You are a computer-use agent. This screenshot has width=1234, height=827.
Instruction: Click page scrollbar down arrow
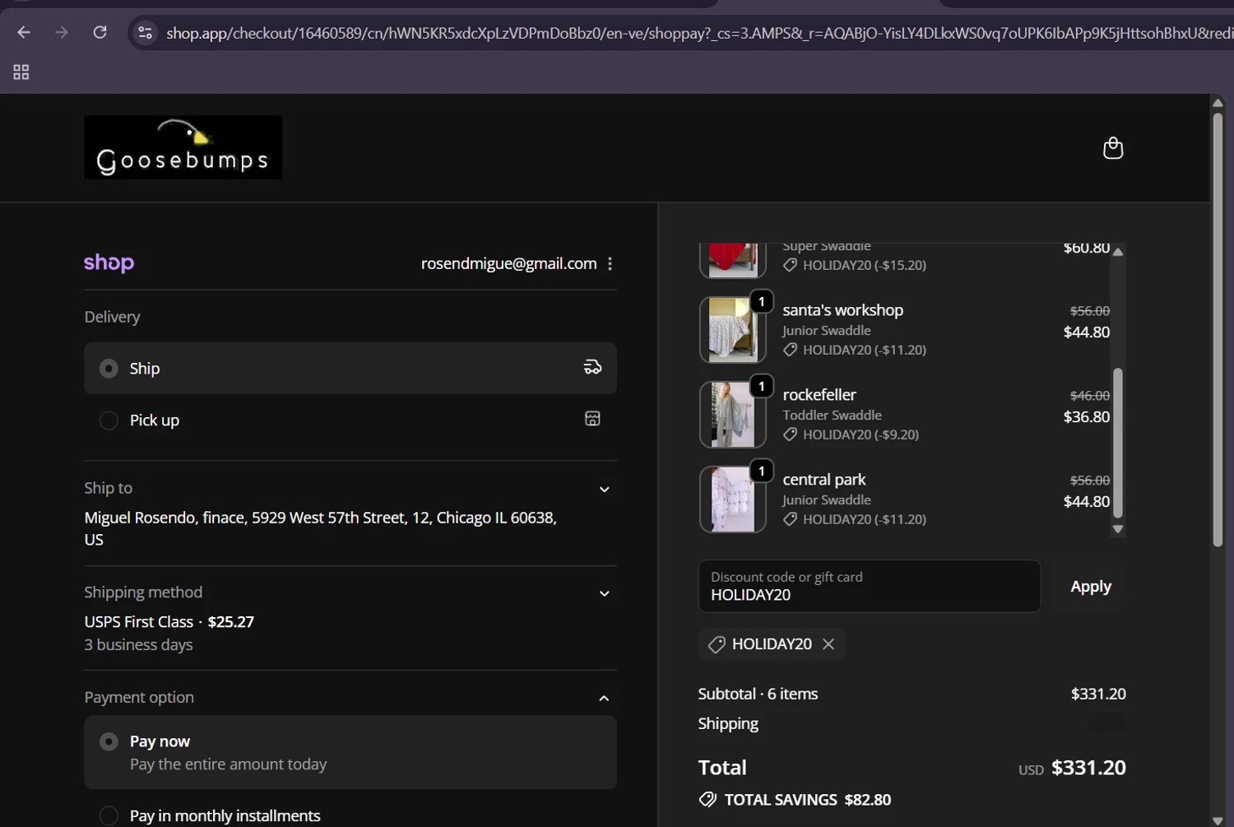click(x=1218, y=820)
